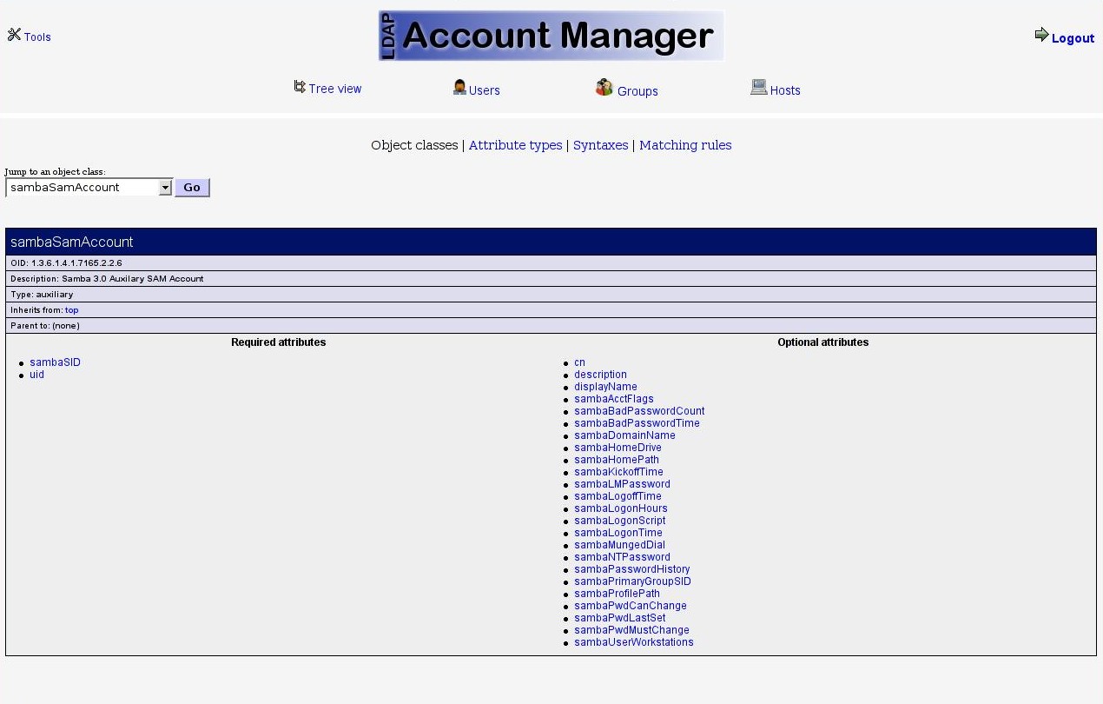1103x704 pixels.
Task: Open the displayName optional attribute
Action: pyautogui.click(x=605, y=387)
